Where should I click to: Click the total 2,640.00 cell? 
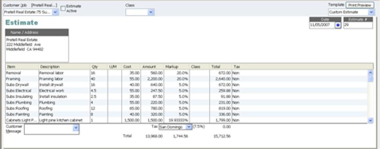point(220,79)
